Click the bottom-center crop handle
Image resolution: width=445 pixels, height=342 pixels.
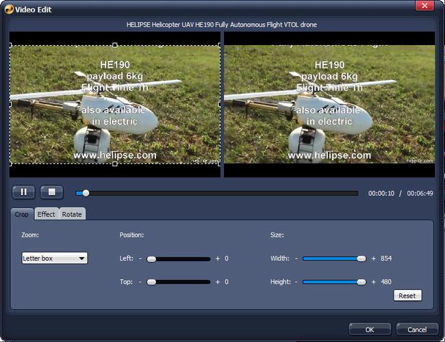[115, 163]
